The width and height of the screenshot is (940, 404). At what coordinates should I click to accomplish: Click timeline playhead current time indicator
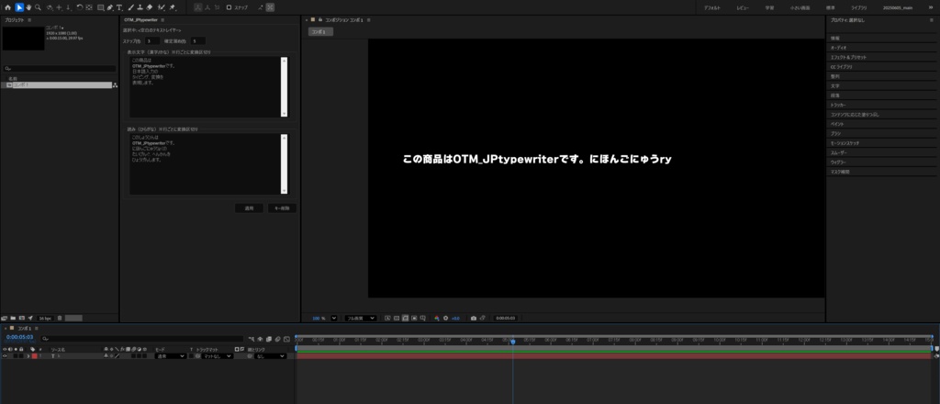(512, 341)
